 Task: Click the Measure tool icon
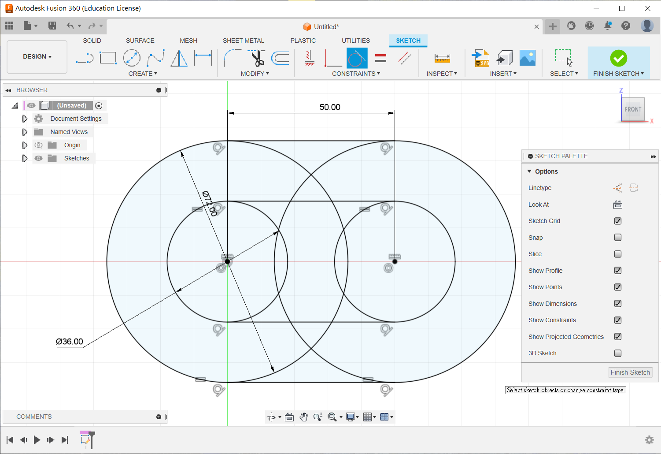coord(442,58)
